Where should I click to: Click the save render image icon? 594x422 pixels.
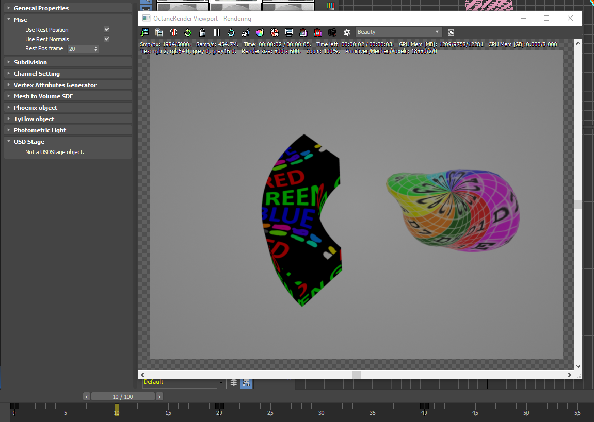coord(145,32)
